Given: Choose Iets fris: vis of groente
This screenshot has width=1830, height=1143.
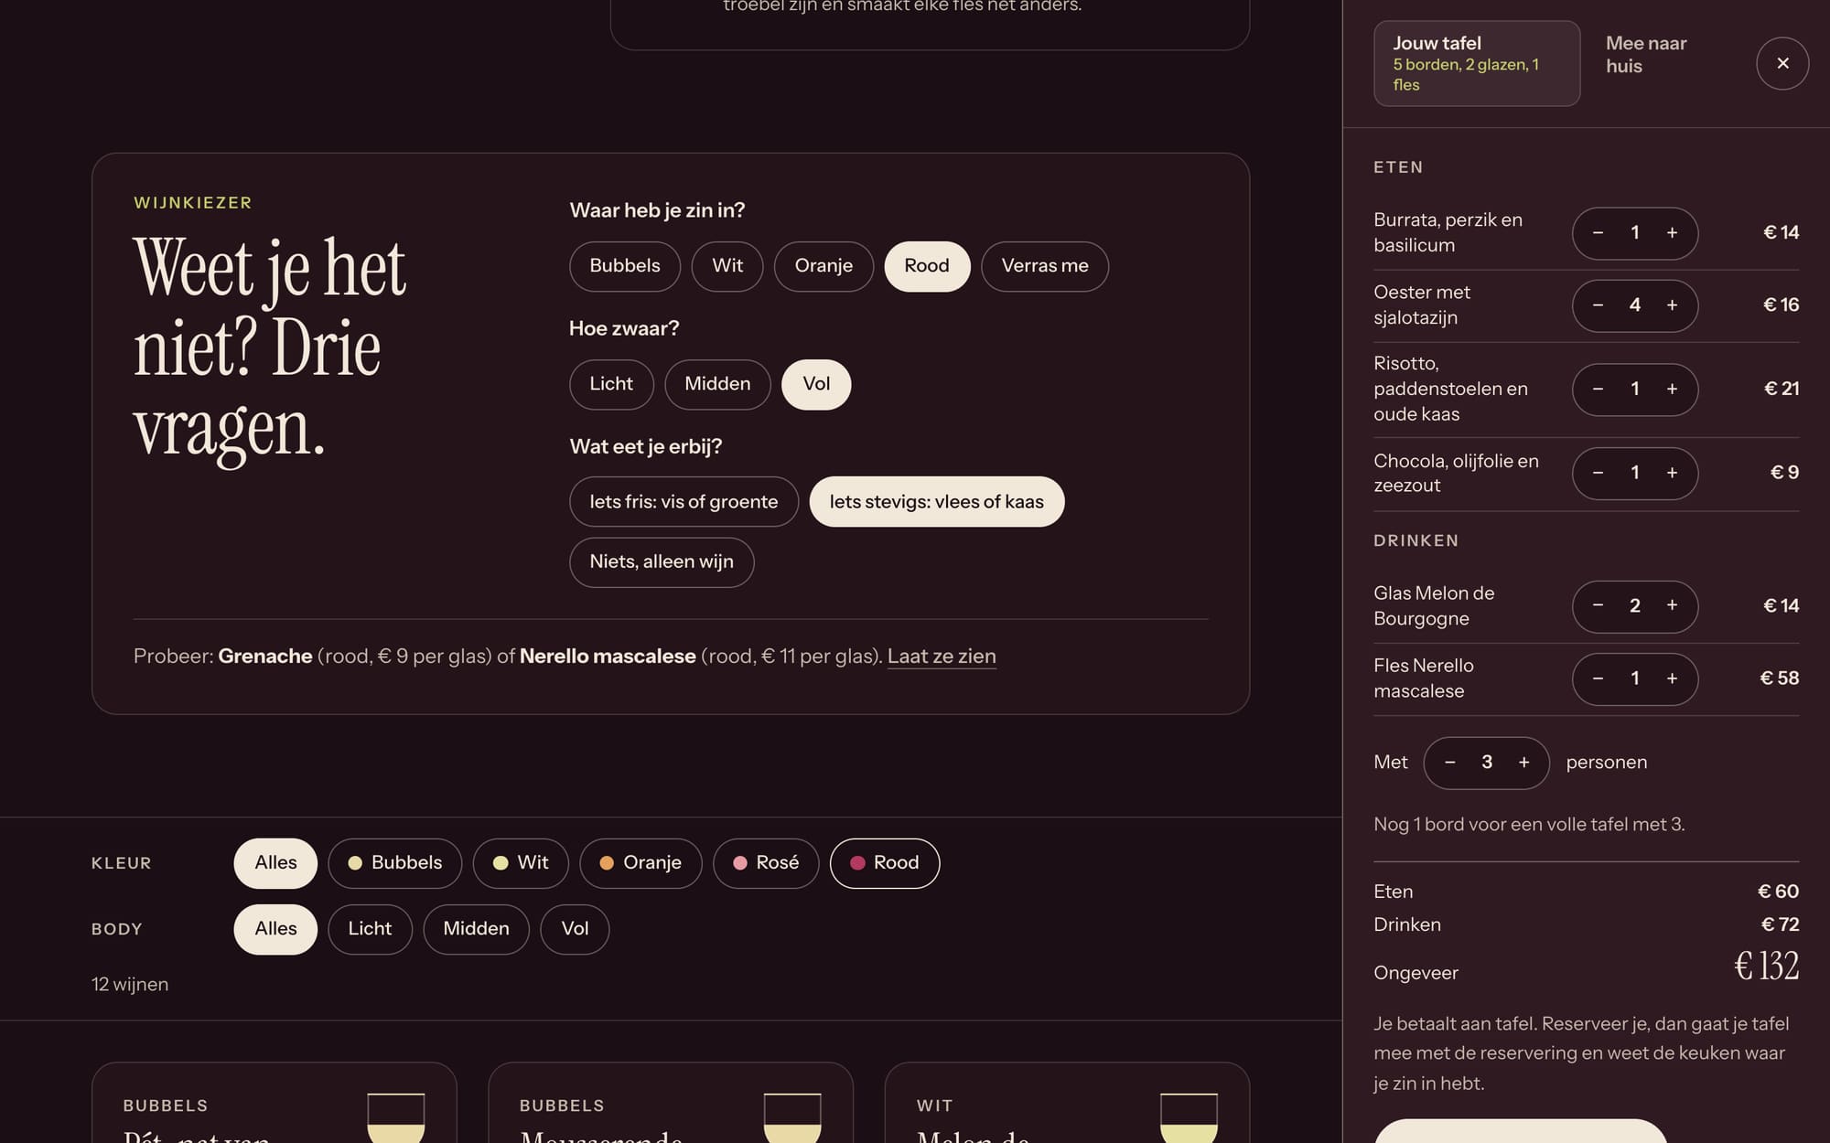Looking at the screenshot, I should [x=684, y=502].
